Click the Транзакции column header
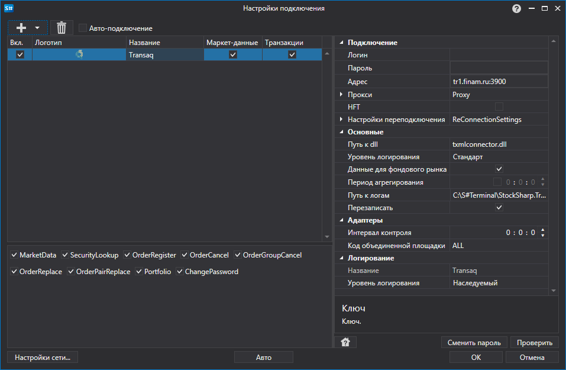The height and width of the screenshot is (370, 566). click(x=292, y=42)
